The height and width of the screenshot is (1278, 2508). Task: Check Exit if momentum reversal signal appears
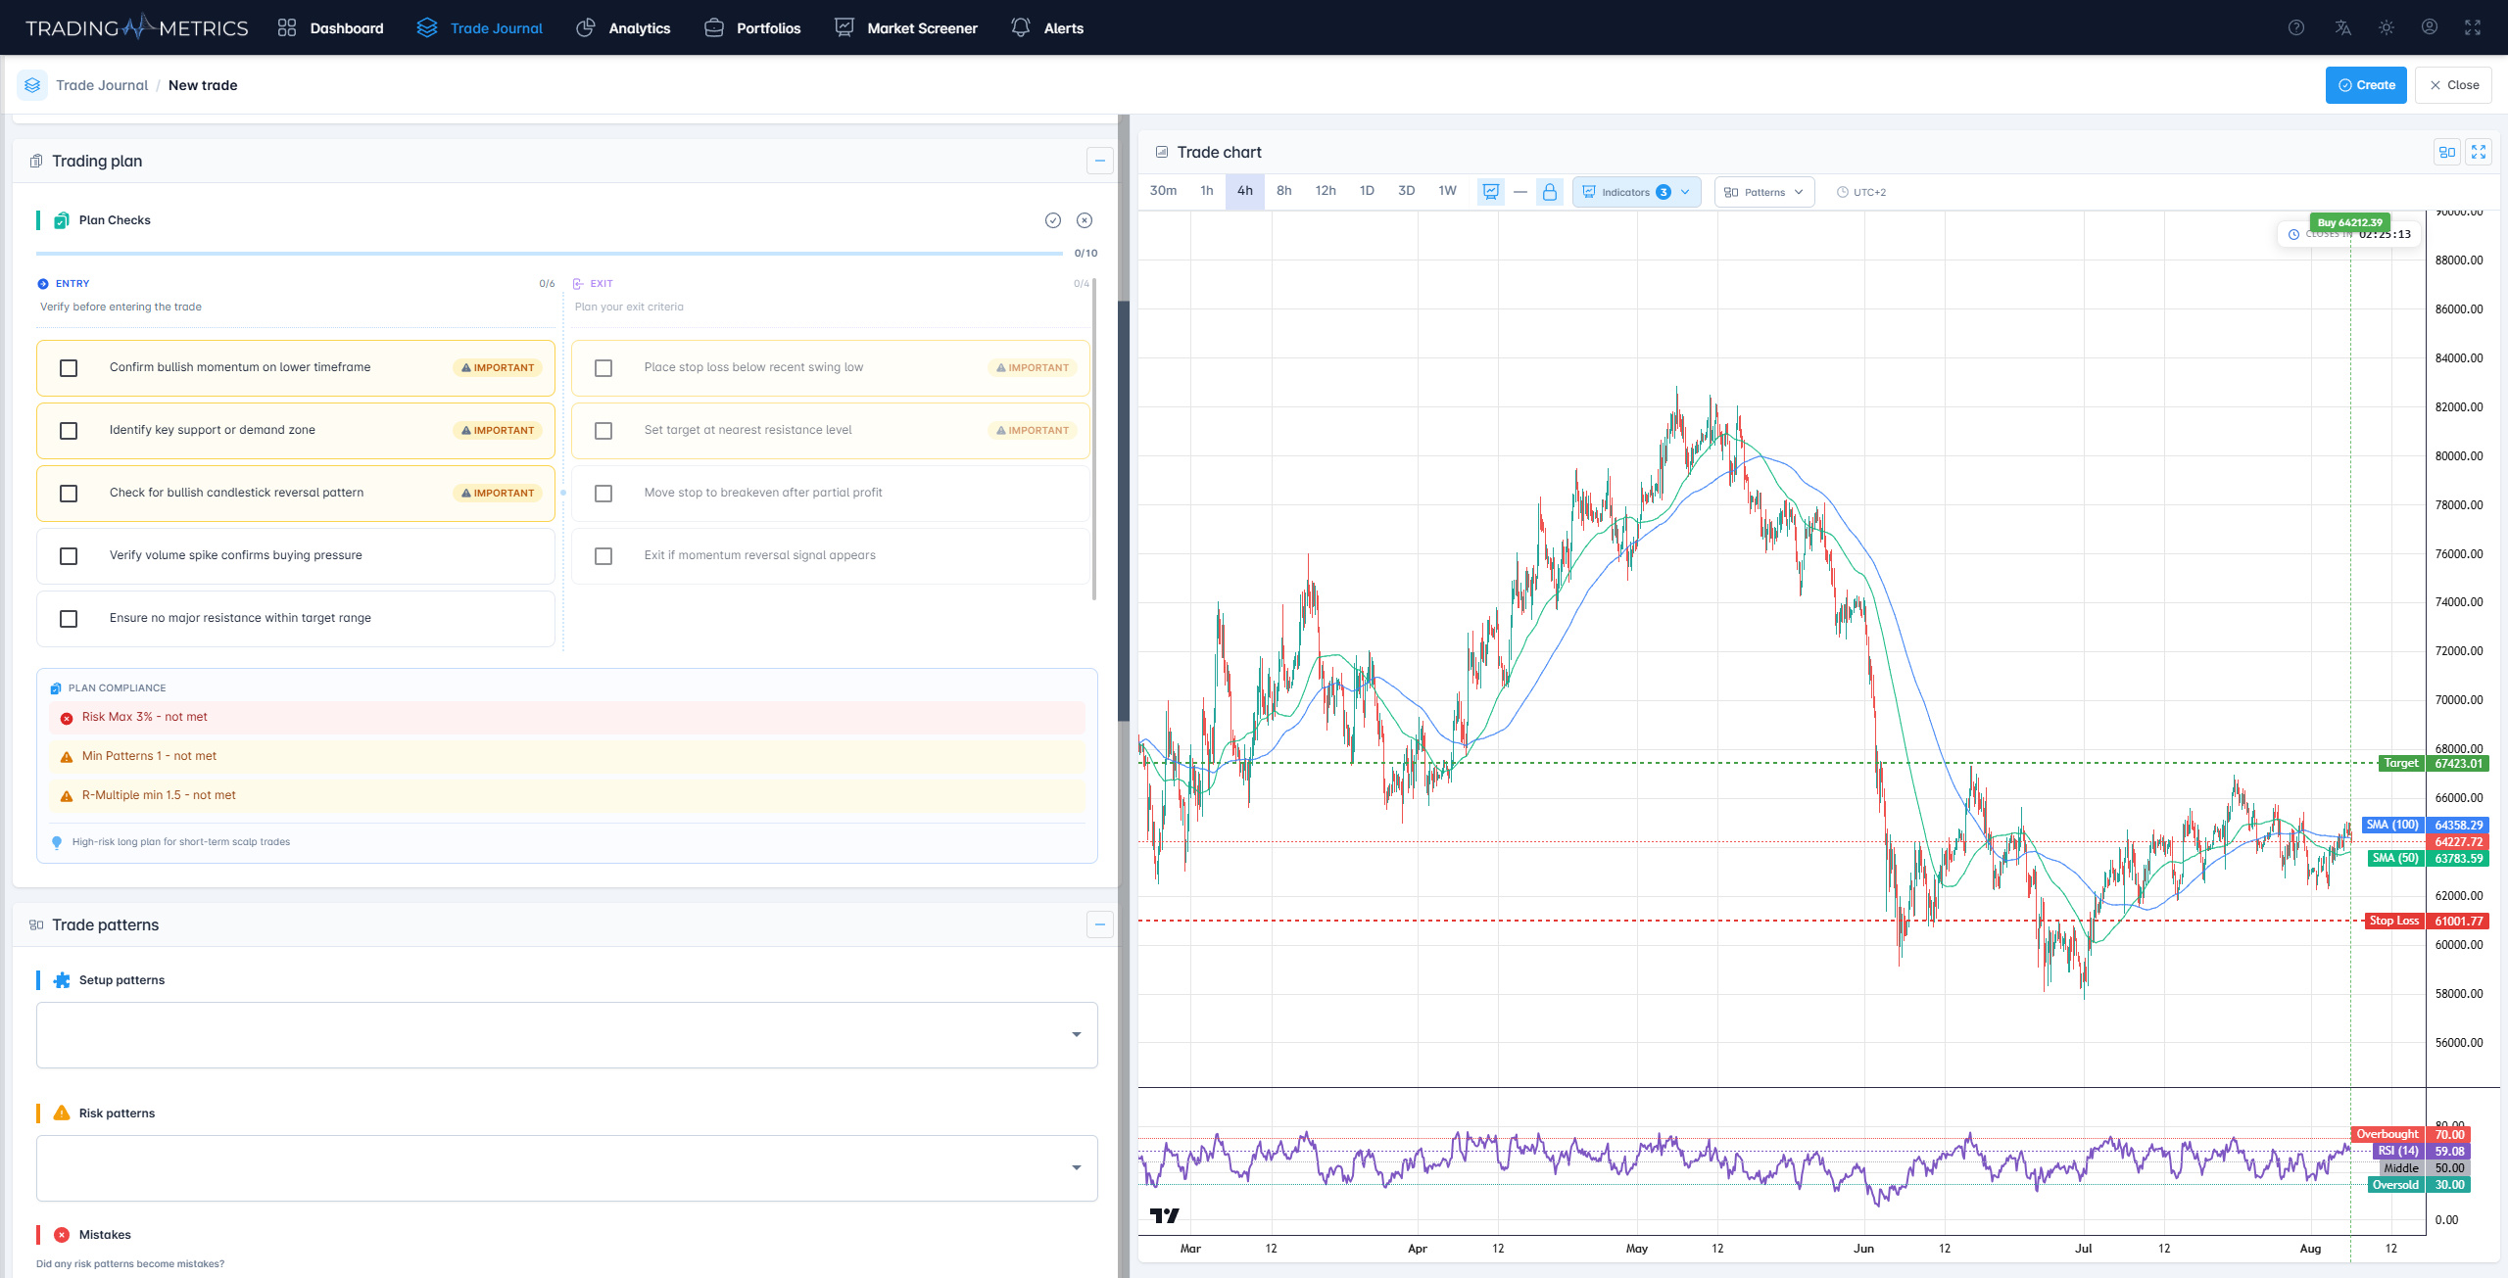coord(603,556)
